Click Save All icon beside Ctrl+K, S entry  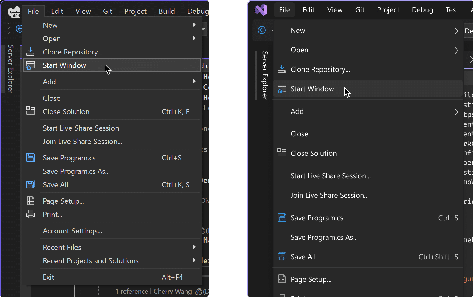(x=31, y=184)
